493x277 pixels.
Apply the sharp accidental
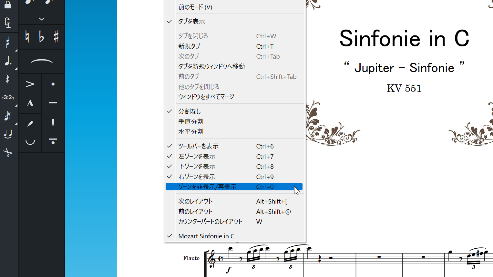pyautogui.click(x=56, y=36)
